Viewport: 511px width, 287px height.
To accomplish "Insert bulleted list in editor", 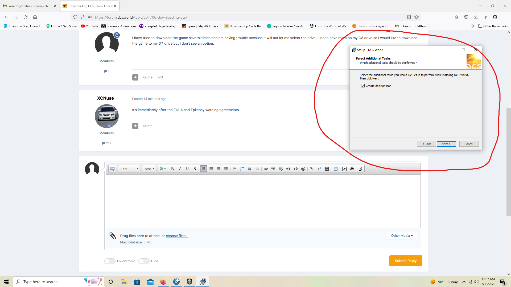I will (x=235, y=169).
